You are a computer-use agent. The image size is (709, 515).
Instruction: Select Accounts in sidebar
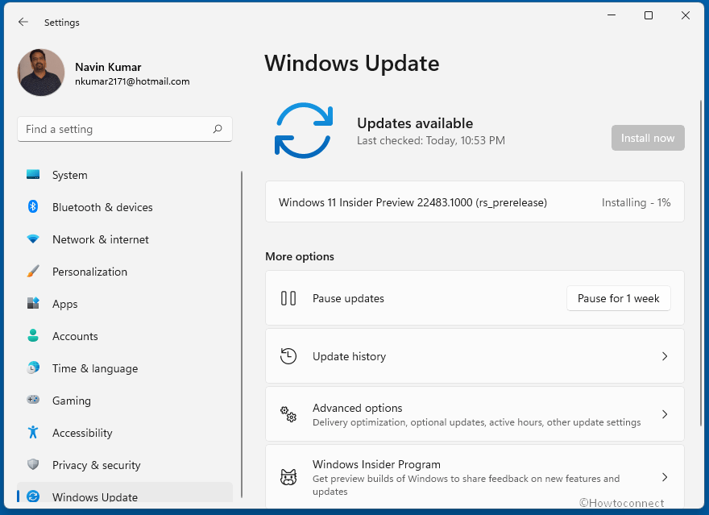(x=125, y=336)
